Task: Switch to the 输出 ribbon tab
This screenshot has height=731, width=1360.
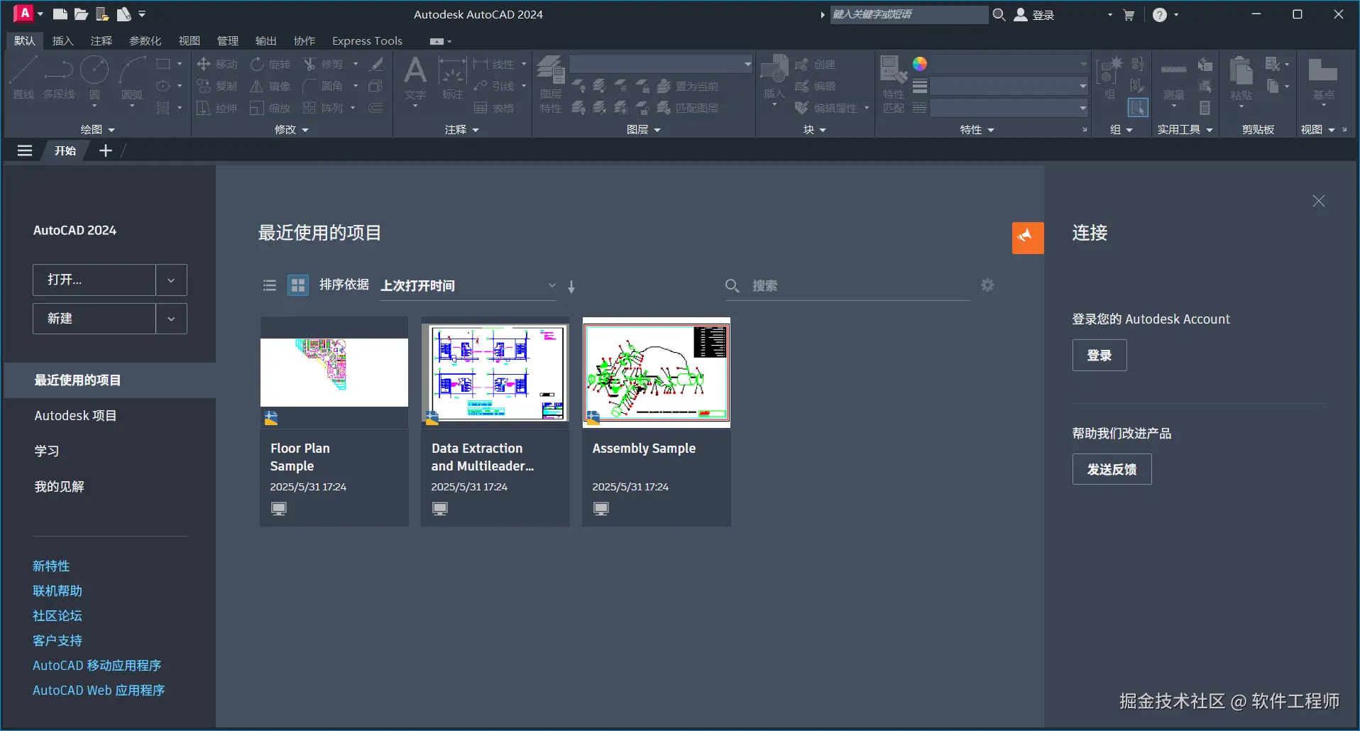Action: click(x=266, y=41)
